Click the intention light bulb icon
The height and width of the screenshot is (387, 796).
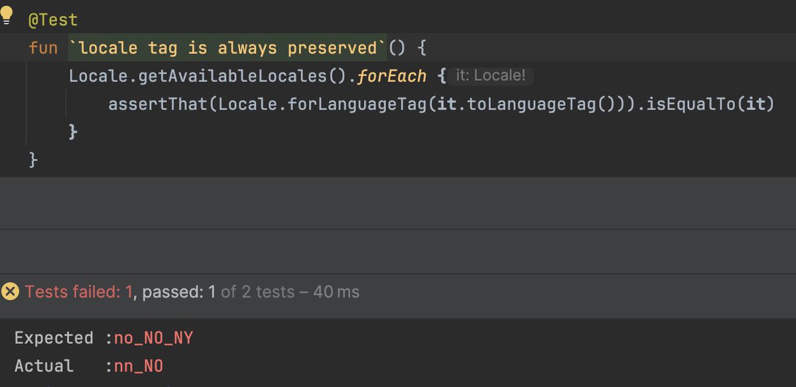(x=7, y=15)
